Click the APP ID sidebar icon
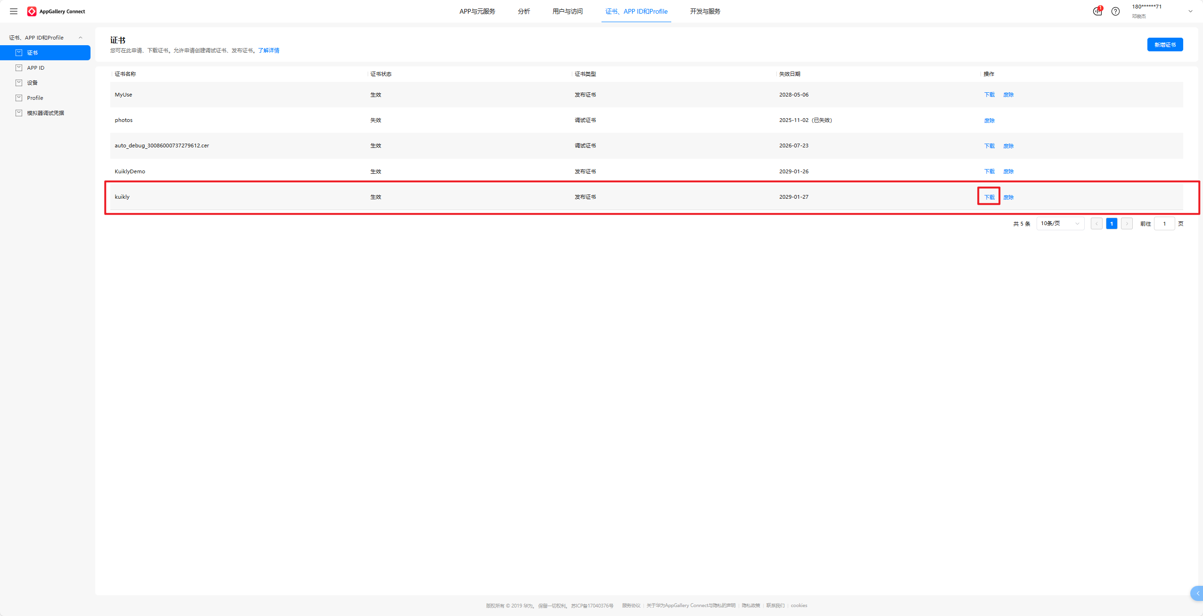This screenshot has width=1203, height=616. [x=19, y=68]
